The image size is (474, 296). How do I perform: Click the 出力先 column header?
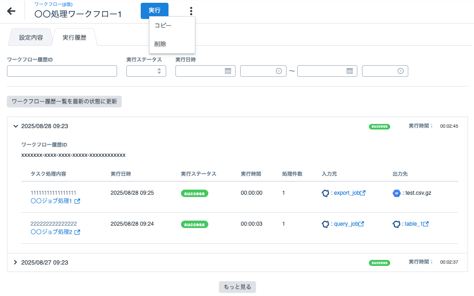(400, 174)
